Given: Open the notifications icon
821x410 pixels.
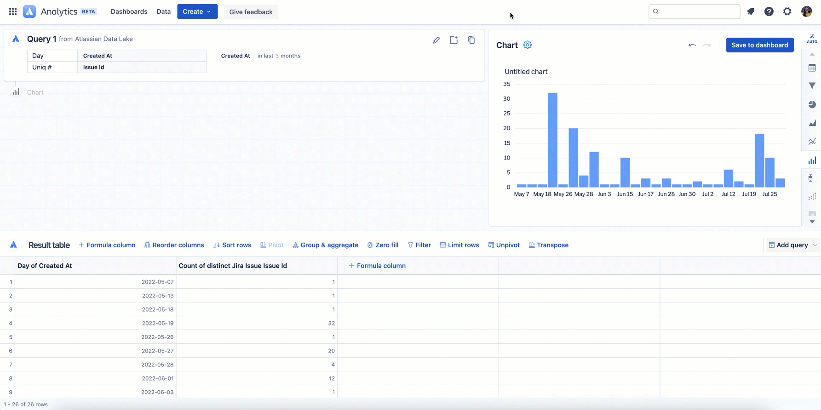Looking at the screenshot, I should coord(751,11).
